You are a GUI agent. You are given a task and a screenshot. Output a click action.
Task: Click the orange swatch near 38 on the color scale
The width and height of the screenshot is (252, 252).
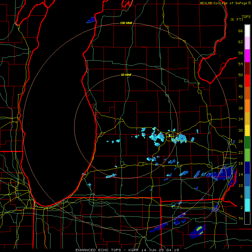tap(247, 106)
